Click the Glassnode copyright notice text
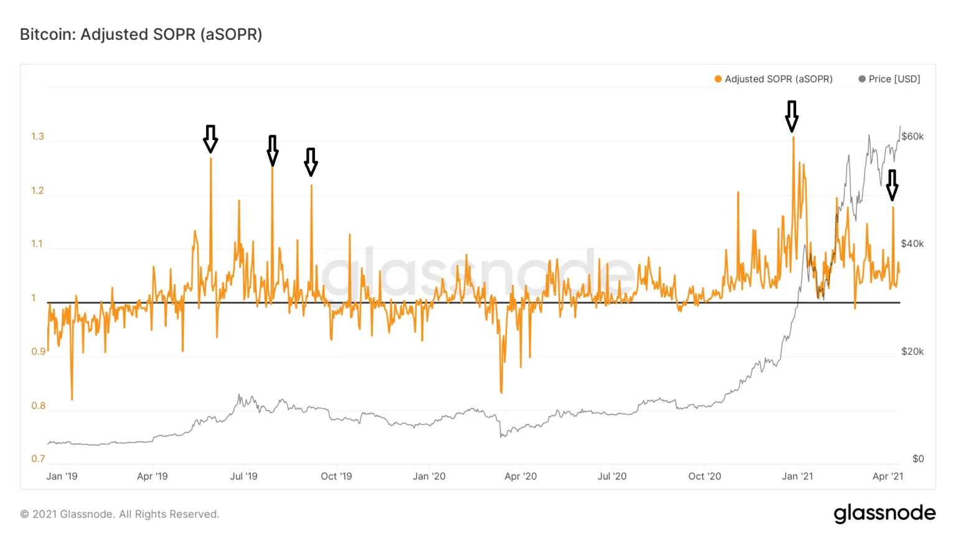Image resolution: width=956 pixels, height=538 pixels. (x=119, y=514)
